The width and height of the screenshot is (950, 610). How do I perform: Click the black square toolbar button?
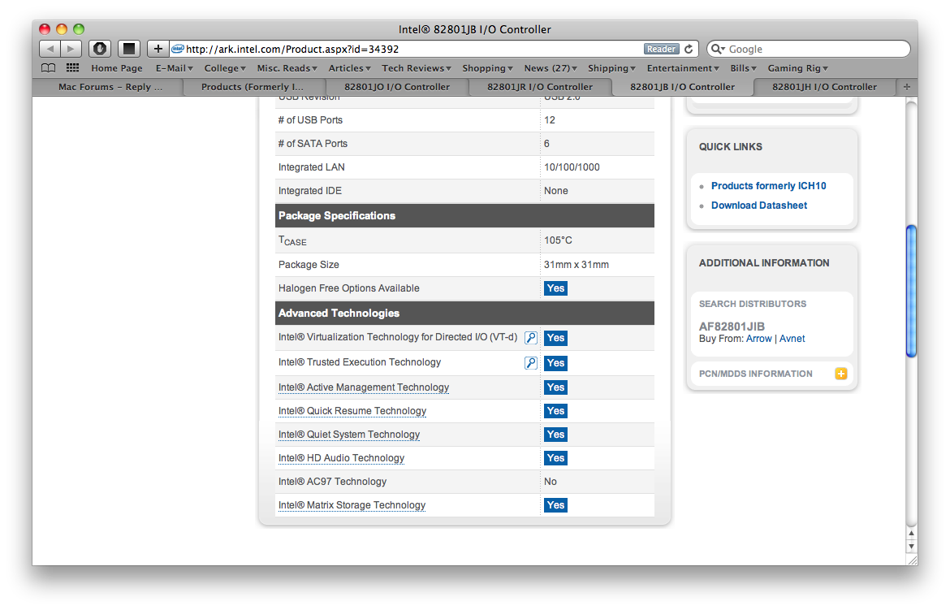128,49
